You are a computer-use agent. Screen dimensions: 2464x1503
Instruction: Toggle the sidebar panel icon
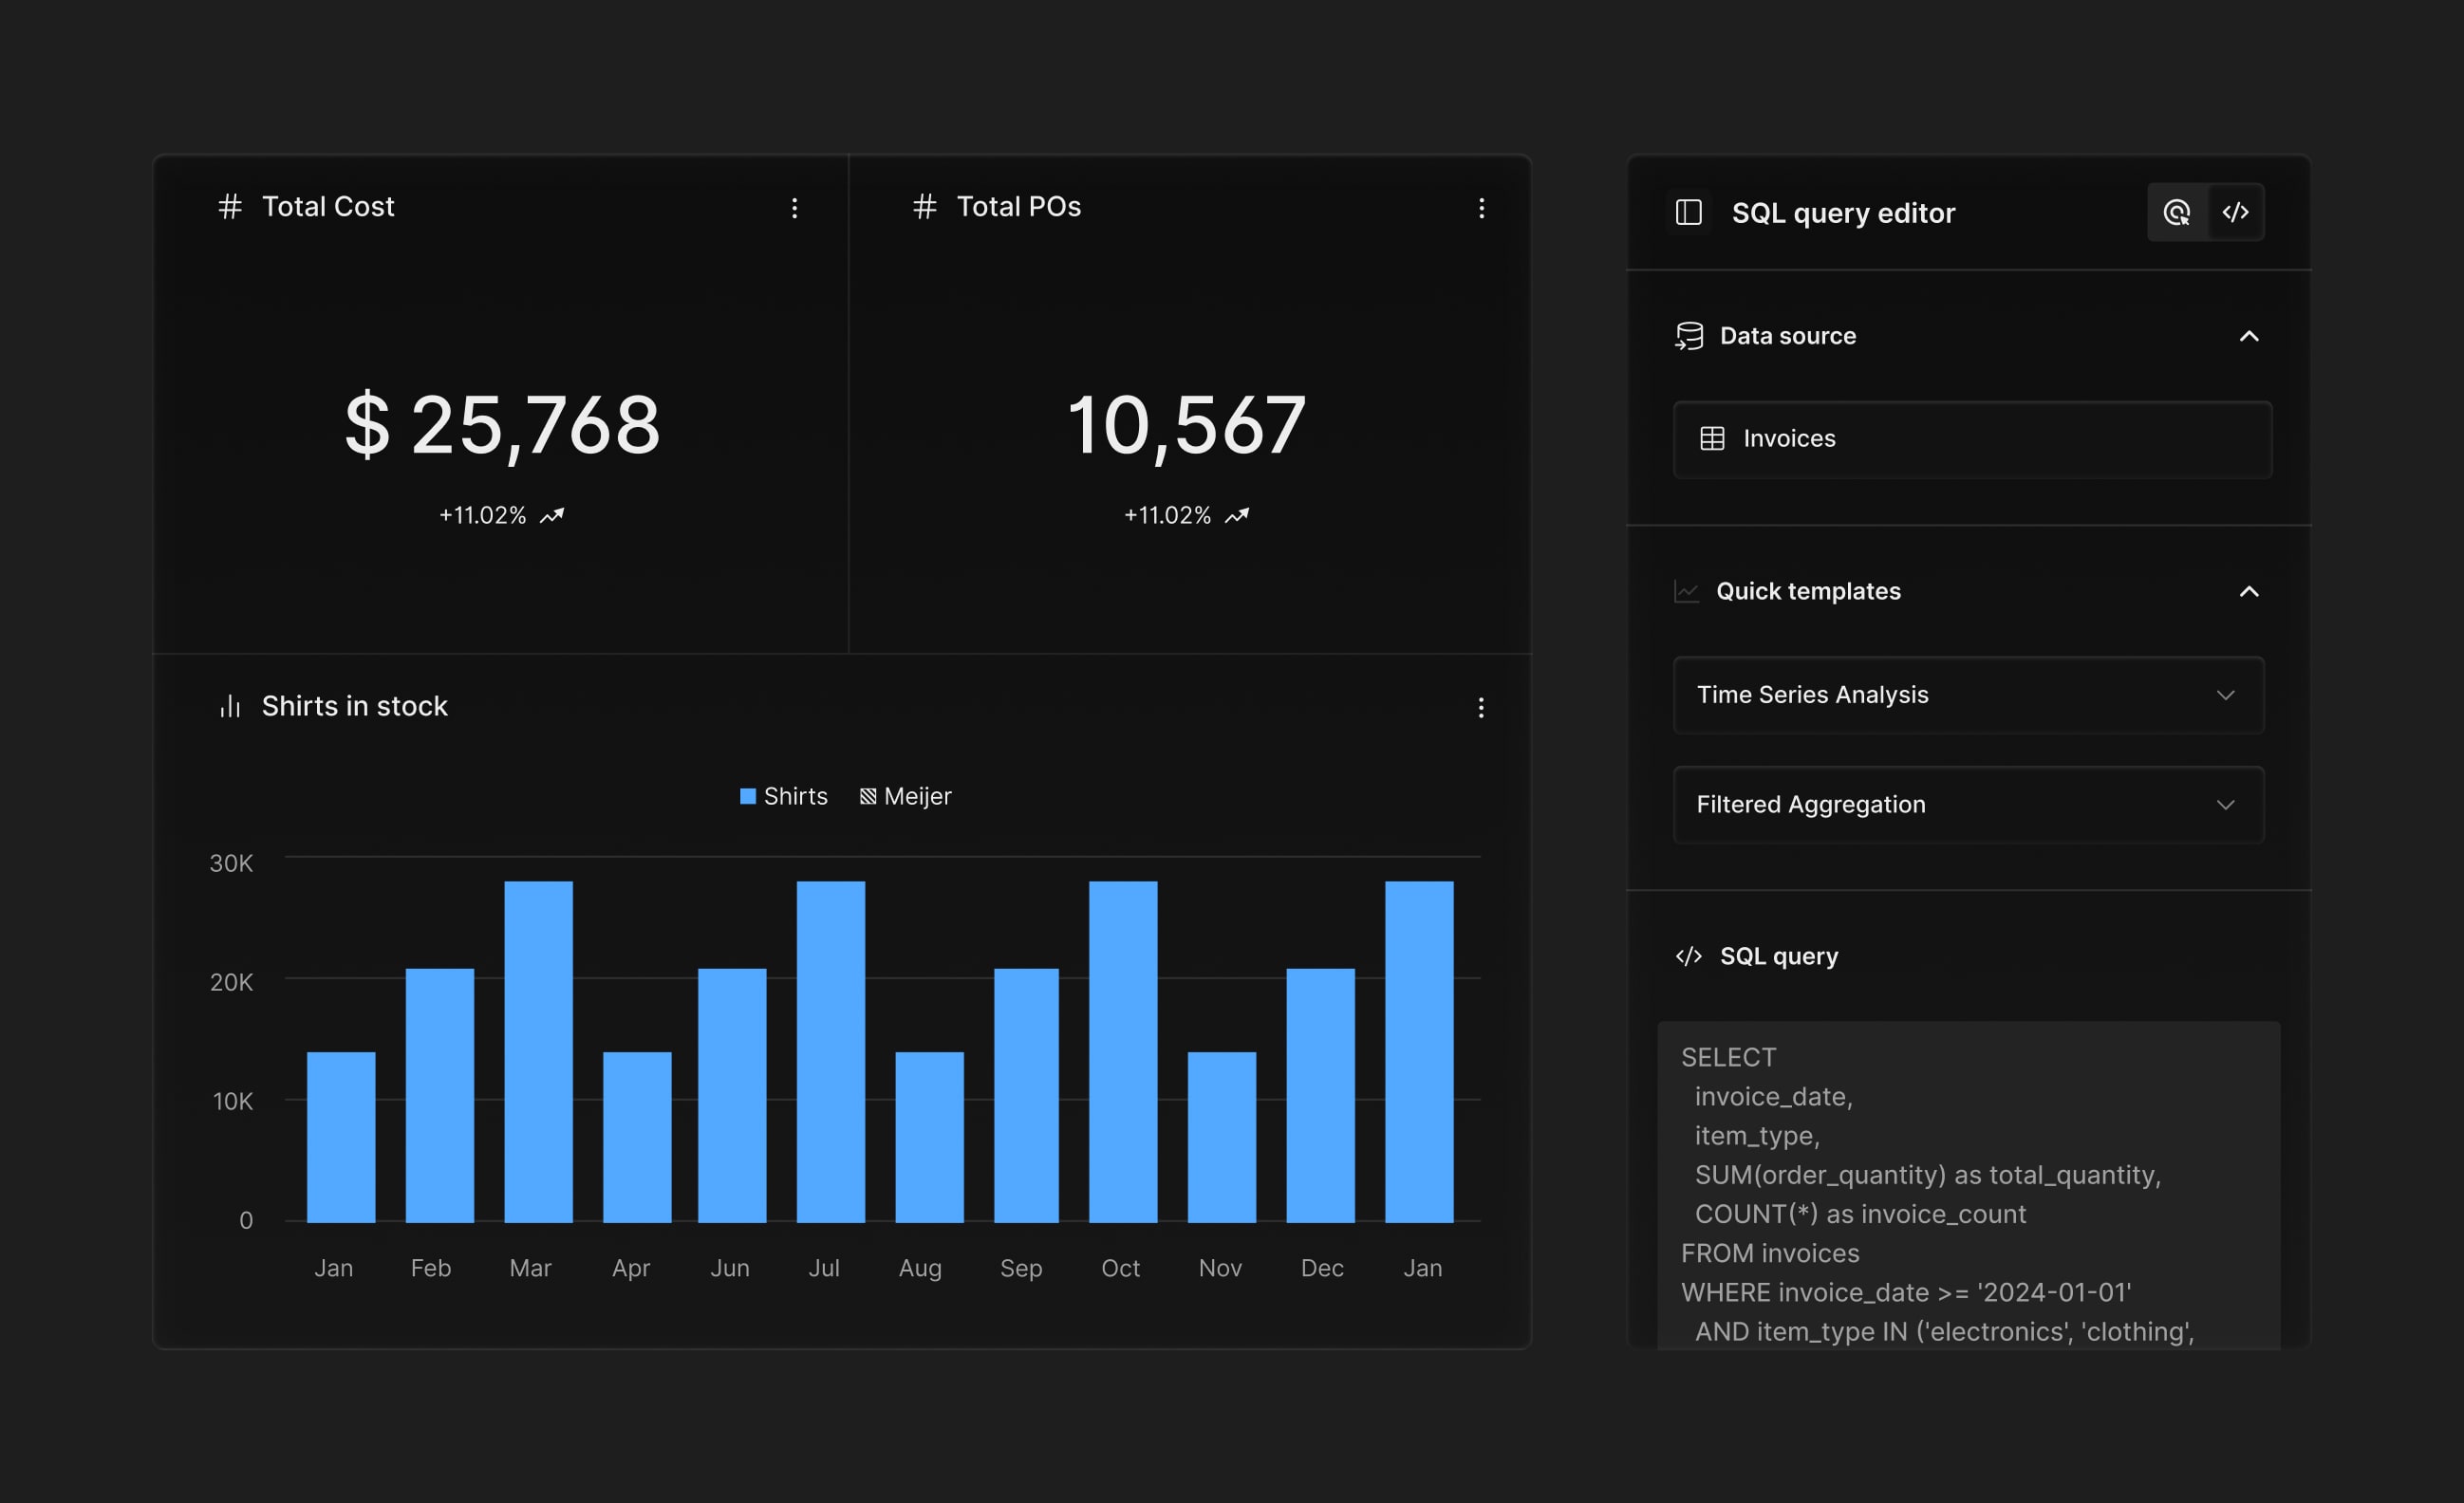pos(1688,212)
